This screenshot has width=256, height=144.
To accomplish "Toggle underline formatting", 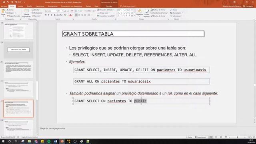I will tap(52, 15).
